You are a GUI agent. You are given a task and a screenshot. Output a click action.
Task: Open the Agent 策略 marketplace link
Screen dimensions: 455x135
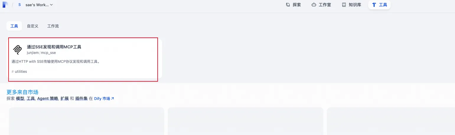[48, 98]
